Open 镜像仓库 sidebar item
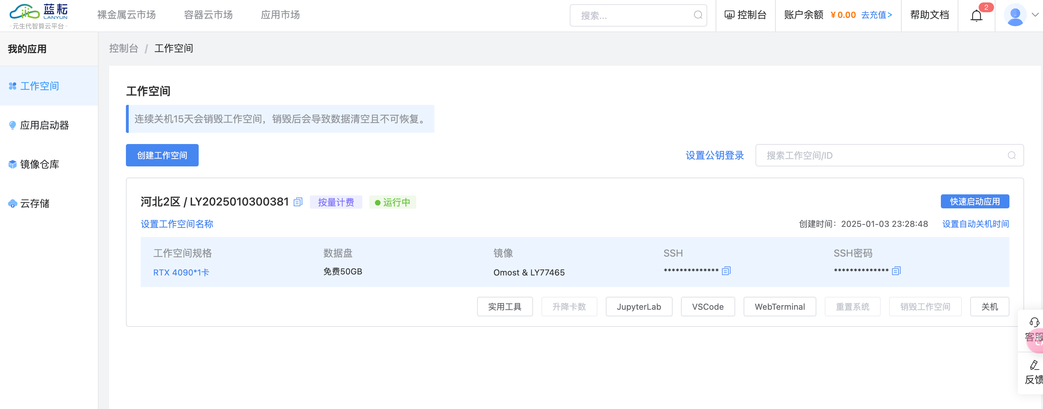 [x=40, y=164]
